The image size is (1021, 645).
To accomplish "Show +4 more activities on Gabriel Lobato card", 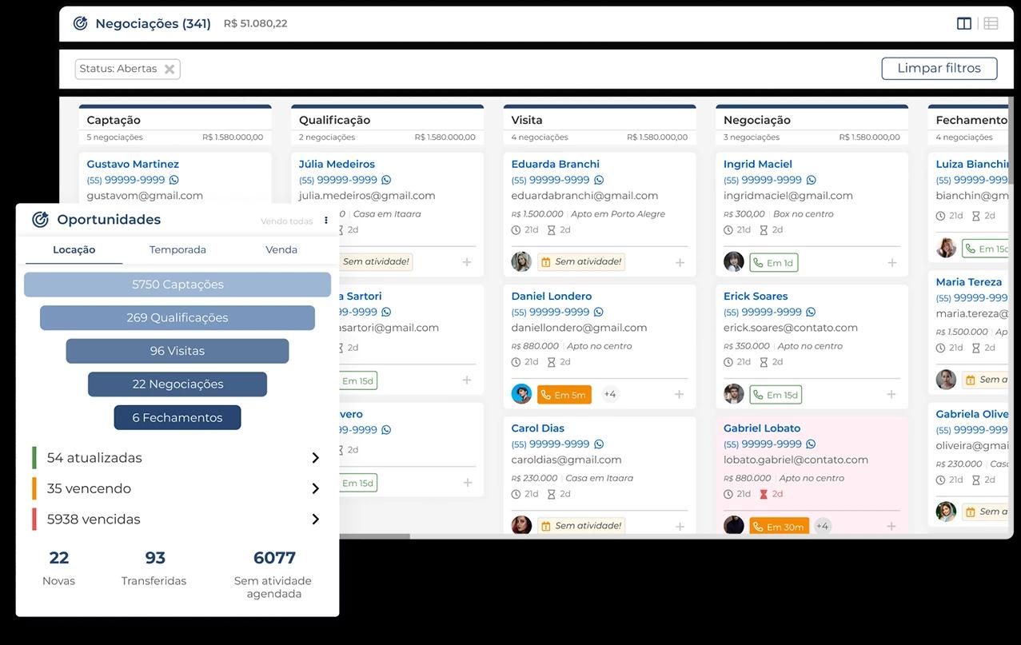I will (823, 526).
